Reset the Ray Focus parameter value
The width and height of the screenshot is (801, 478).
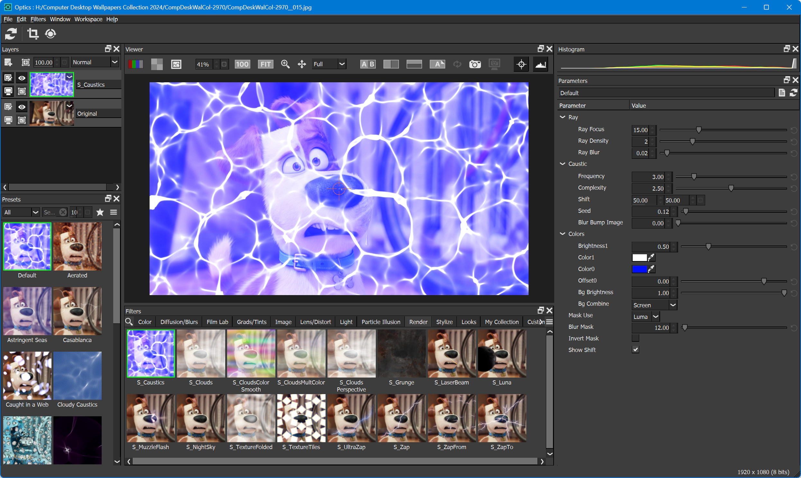tap(794, 130)
